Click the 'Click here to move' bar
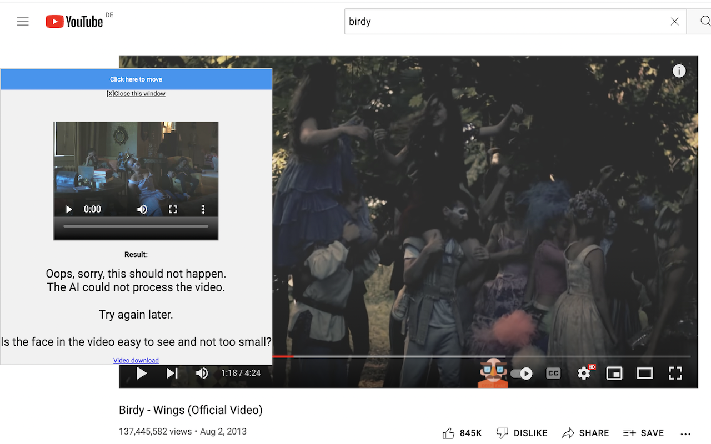The image size is (711, 444). (x=136, y=79)
